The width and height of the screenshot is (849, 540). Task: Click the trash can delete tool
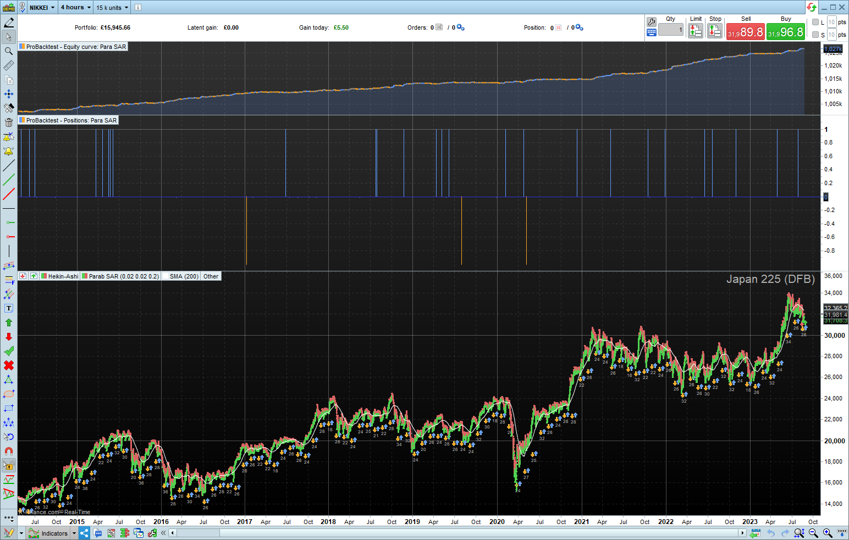tap(9, 123)
